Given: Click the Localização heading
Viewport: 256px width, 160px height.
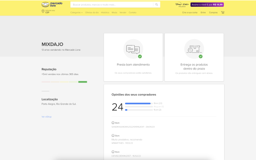Looking at the screenshot, I should point(50,99).
